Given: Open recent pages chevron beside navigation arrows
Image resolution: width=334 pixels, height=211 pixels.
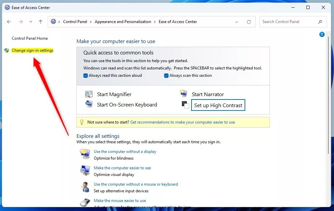Looking at the screenshot, I should tap(31, 22).
